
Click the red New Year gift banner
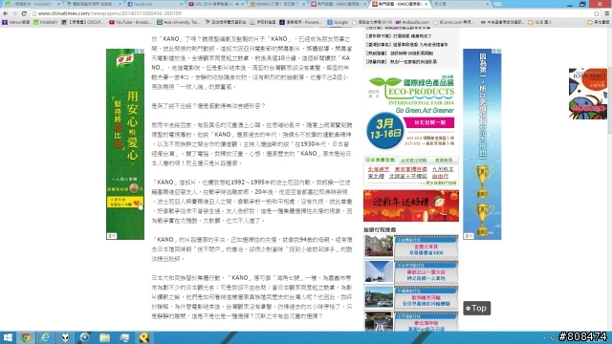tap(411, 206)
